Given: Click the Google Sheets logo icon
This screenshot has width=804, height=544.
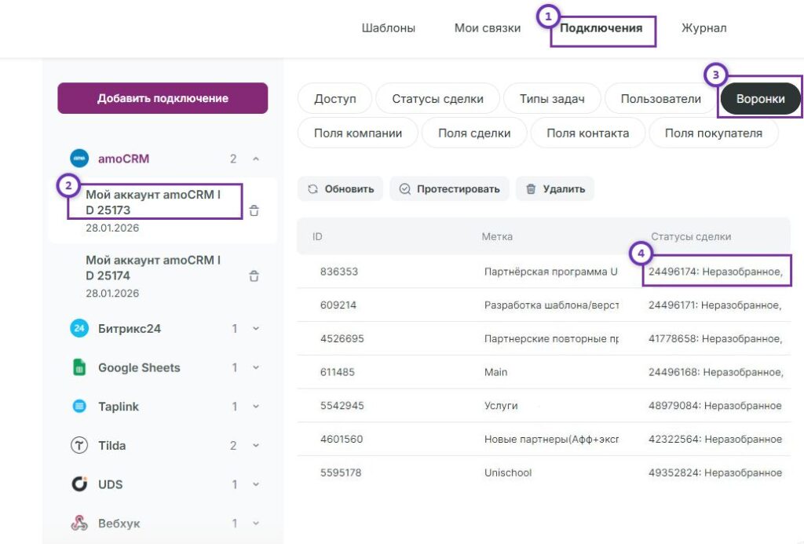Looking at the screenshot, I should pos(79,367).
